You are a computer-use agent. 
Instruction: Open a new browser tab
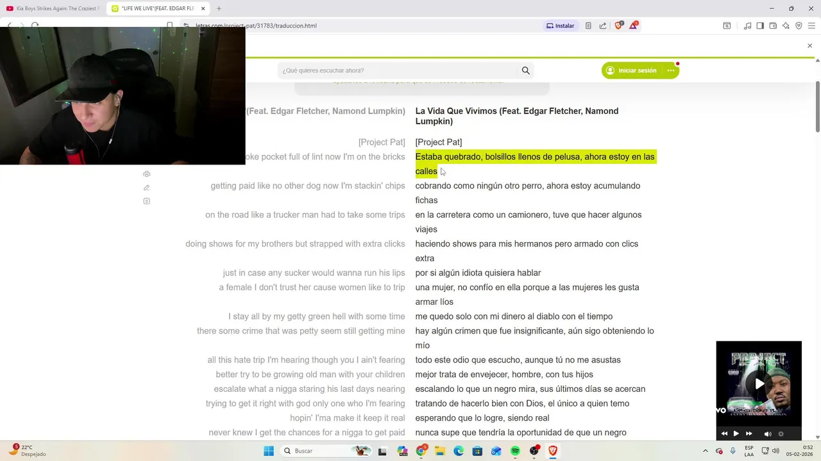coord(219,8)
